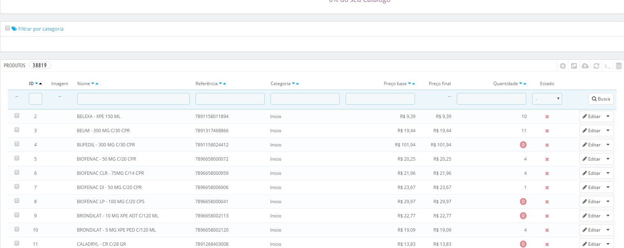Click Editar for BEUM - 300 MG C/30 CPR
624x248 pixels.
[x=592, y=131]
